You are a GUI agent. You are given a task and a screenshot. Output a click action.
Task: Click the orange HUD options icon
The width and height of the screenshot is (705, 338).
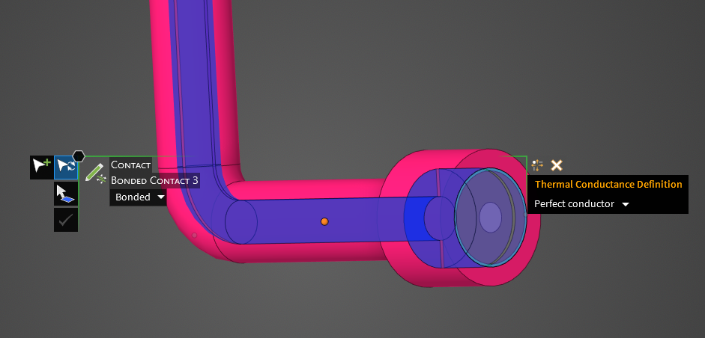pos(537,165)
